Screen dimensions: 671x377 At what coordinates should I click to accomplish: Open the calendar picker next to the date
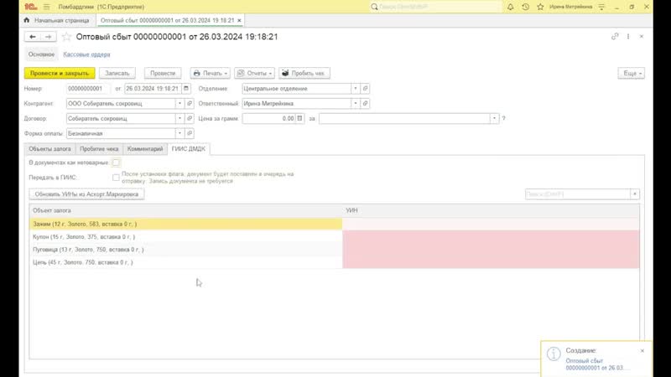(x=186, y=88)
